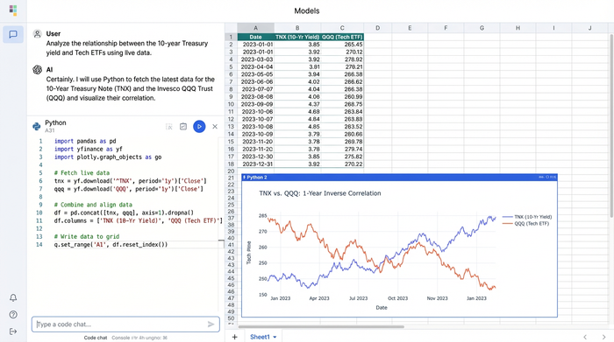Click 'Jul 2023' axis label on chart

(x=358, y=298)
